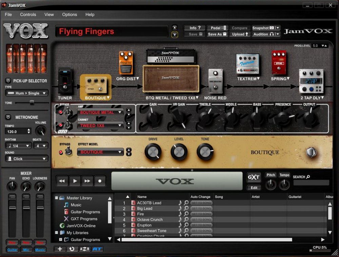The image size is (339, 257).
Task: Open the metronome Sound dropdown Click
Action: [26, 159]
